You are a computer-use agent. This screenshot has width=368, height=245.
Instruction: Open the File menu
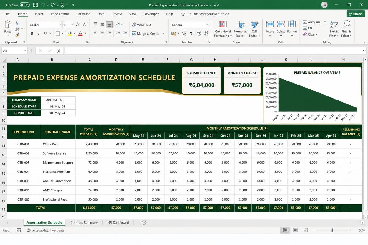click(x=7, y=14)
